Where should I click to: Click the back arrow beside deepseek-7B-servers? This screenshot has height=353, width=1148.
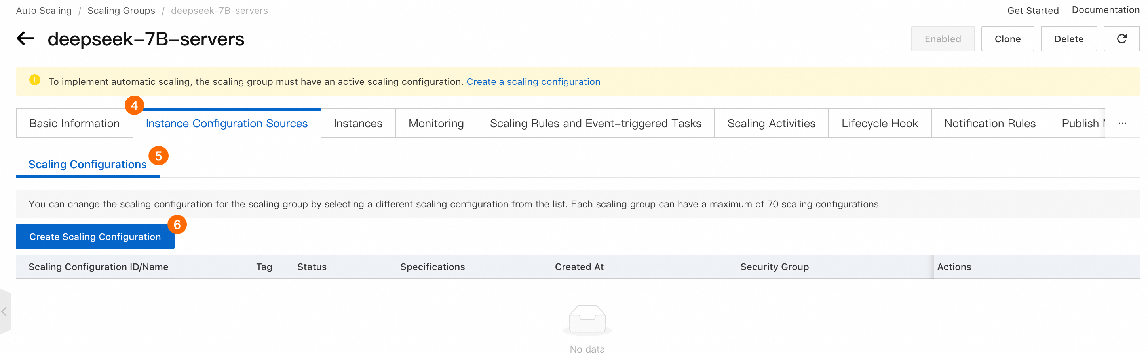pyautogui.click(x=25, y=39)
